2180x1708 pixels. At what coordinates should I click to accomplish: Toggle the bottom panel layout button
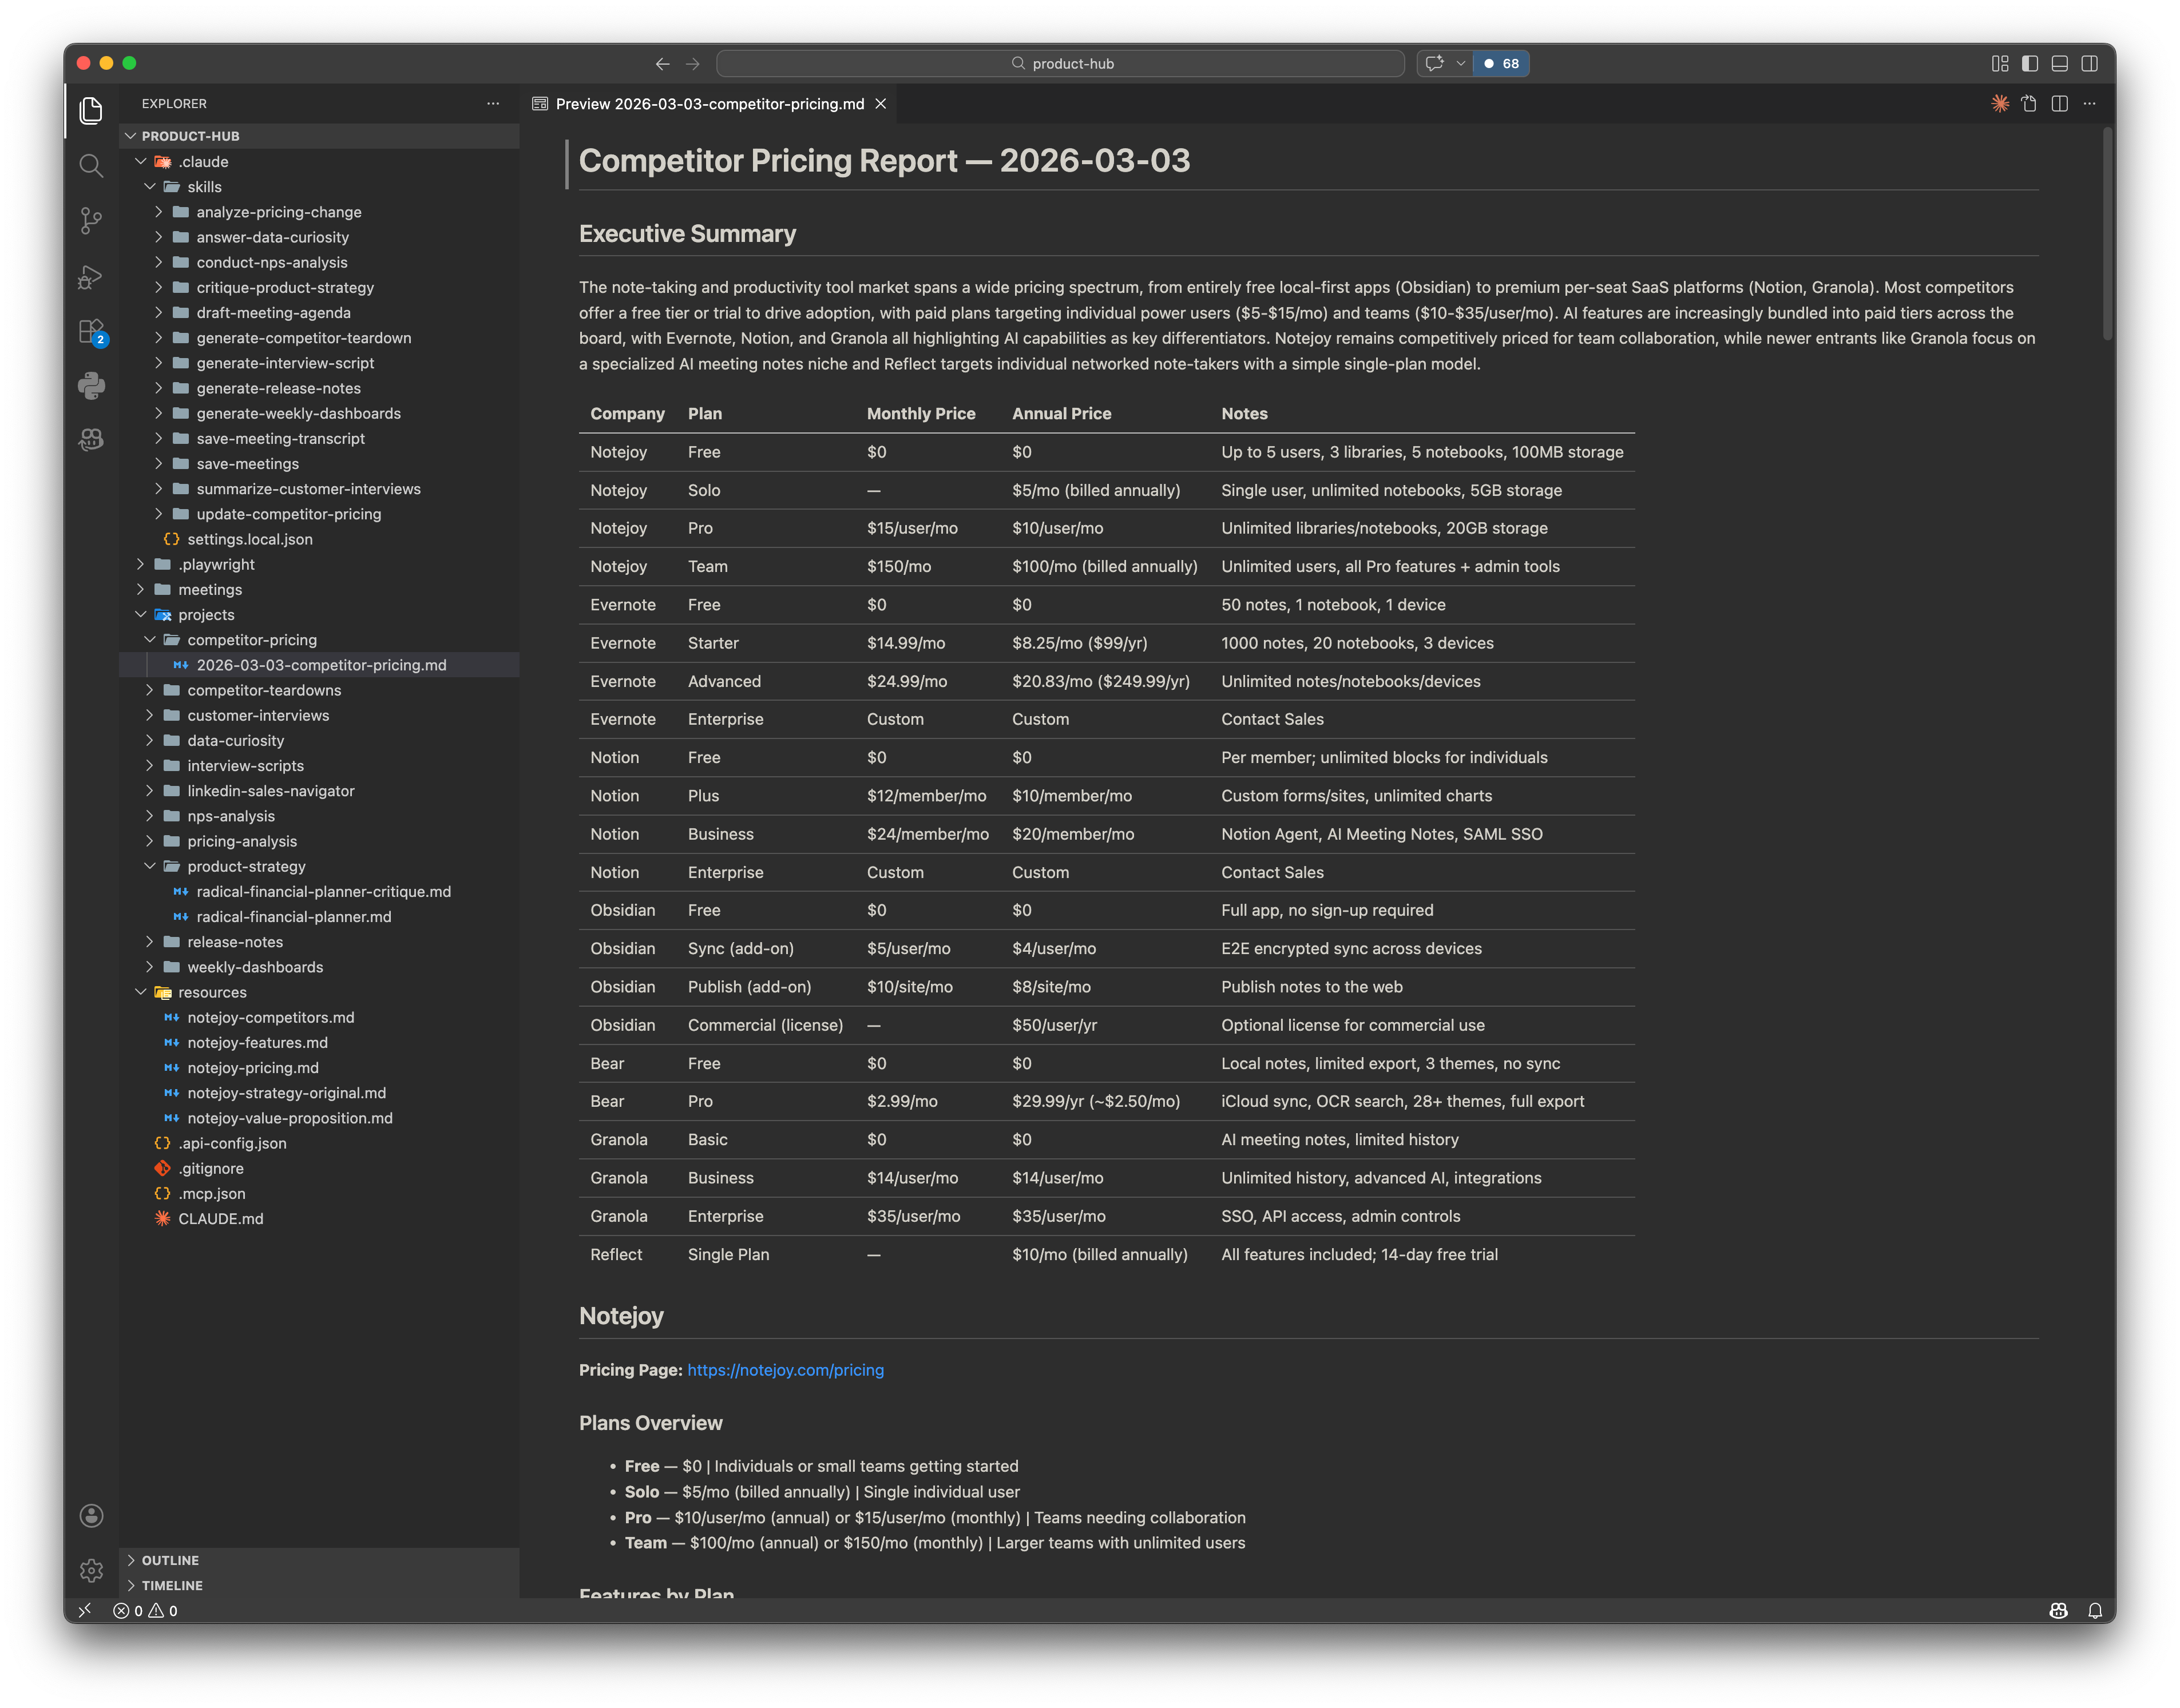tap(2059, 63)
